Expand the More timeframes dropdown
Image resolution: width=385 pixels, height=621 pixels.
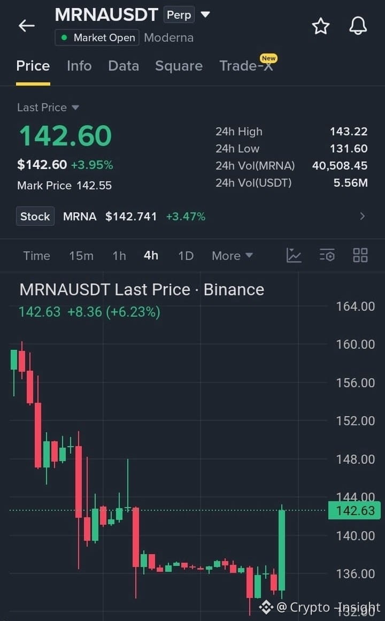[x=232, y=256]
